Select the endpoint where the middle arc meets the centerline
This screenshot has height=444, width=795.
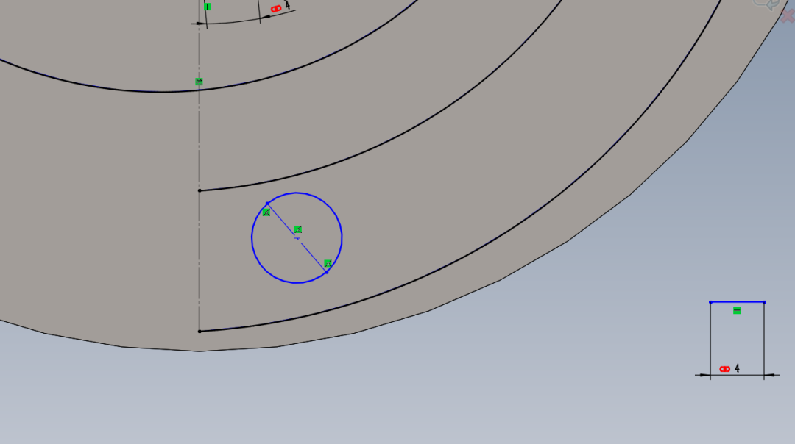pyautogui.click(x=199, y=191)
